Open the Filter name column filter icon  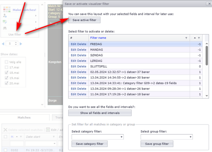tap(186, 38)
